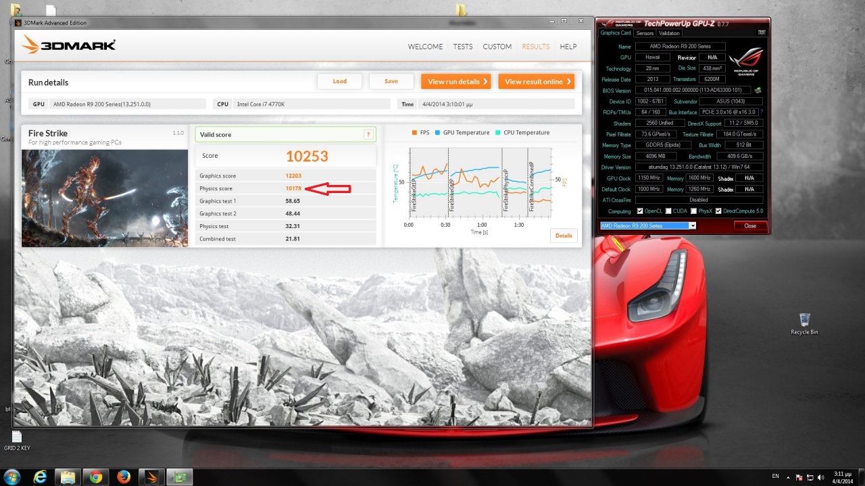Click the GPU Clock 1150 MHz field
Screen dimensions: 865x486
click(x=649, y=178)
